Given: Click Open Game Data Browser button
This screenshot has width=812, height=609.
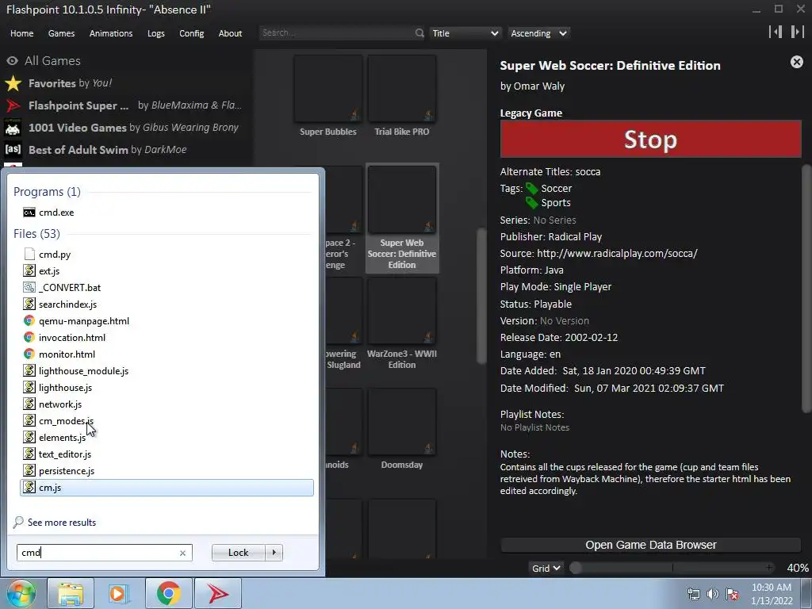Looking at the screenshot, I should 650,545.
